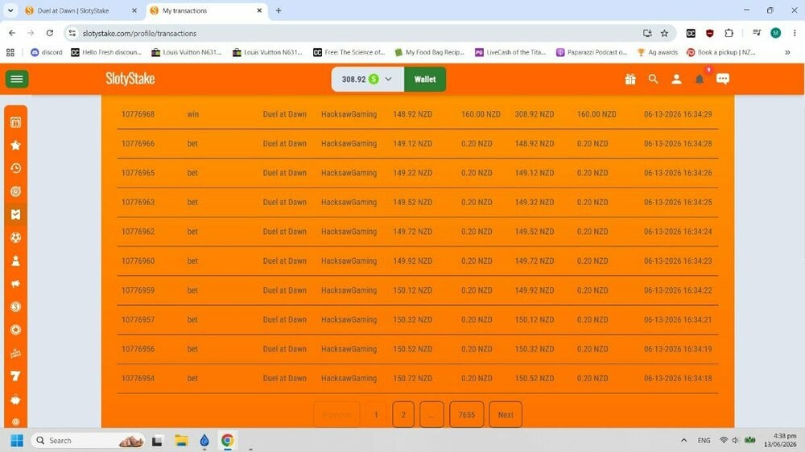
Task: Open the recent history clock sidebar icon
Action: click(x=16, y=168)
